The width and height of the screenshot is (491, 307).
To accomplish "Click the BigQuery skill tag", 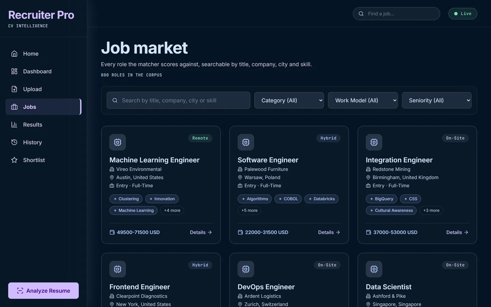I will tap(382, 199).
